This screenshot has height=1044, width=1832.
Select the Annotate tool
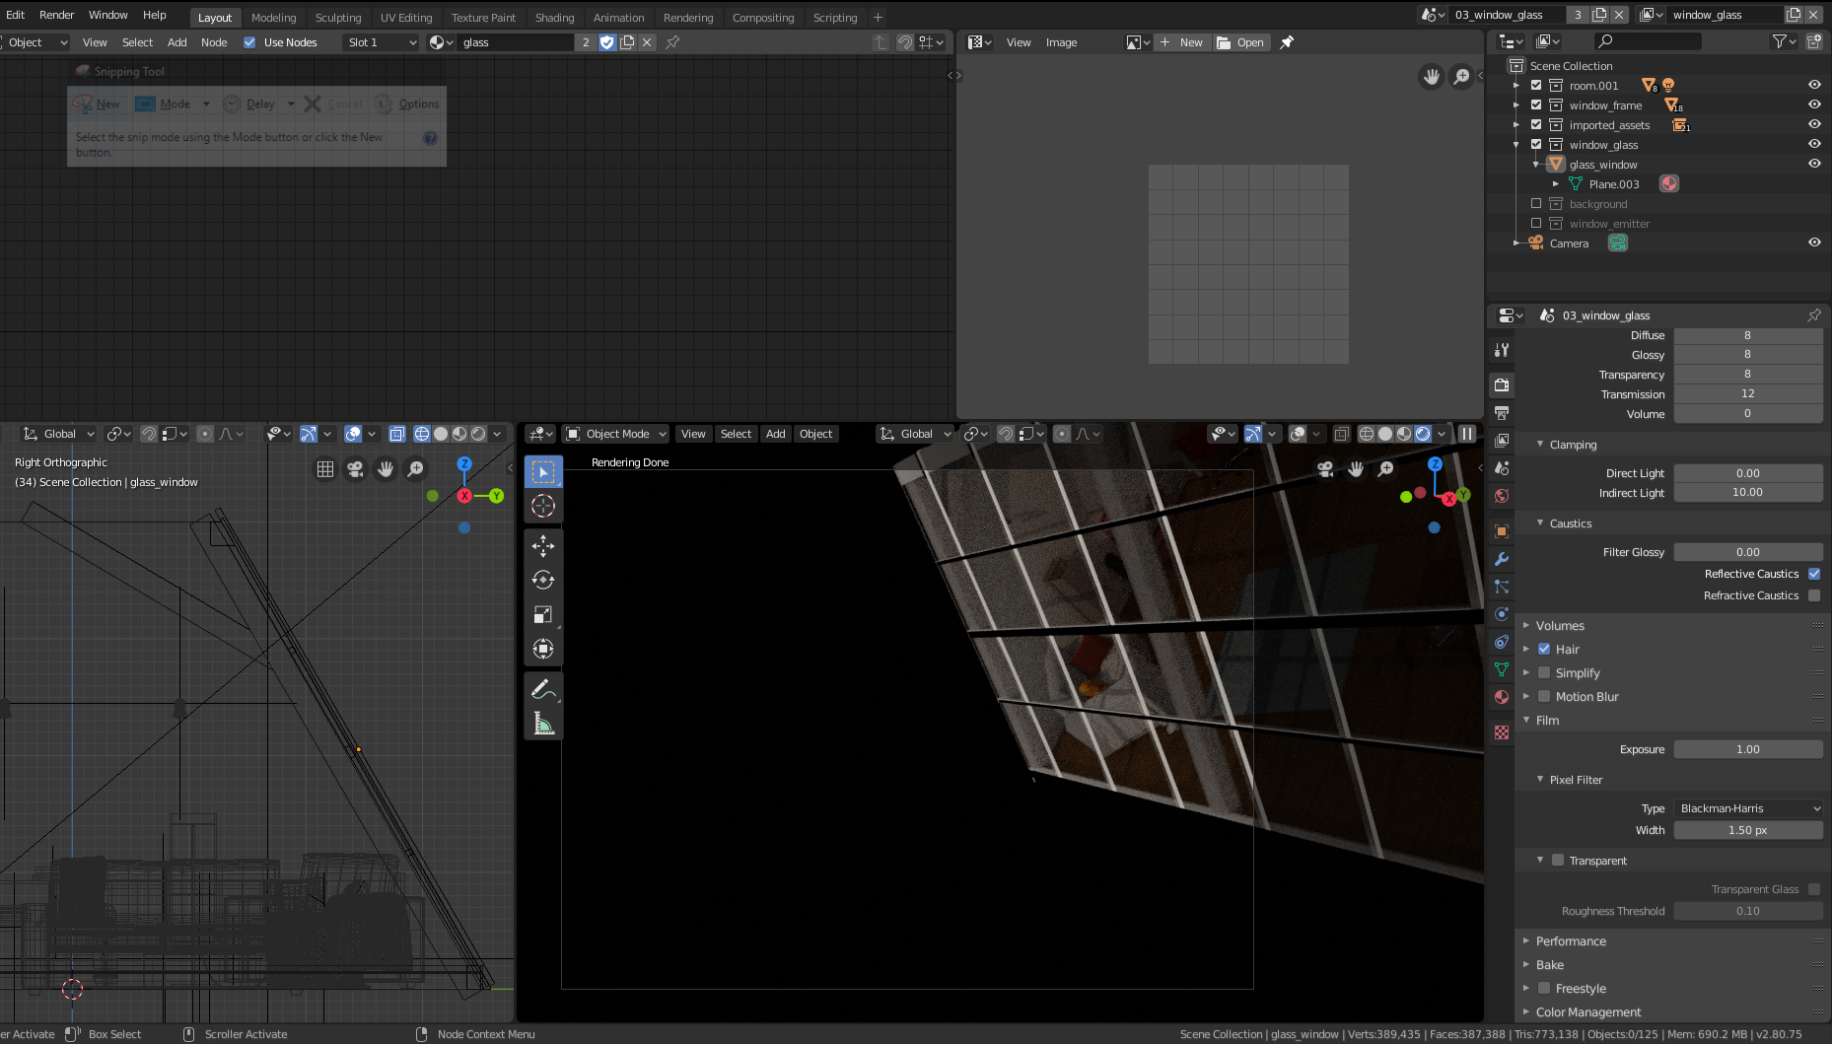543,689
